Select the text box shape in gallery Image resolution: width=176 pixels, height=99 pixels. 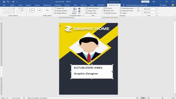pyautogui.click(x=14, y=9)
